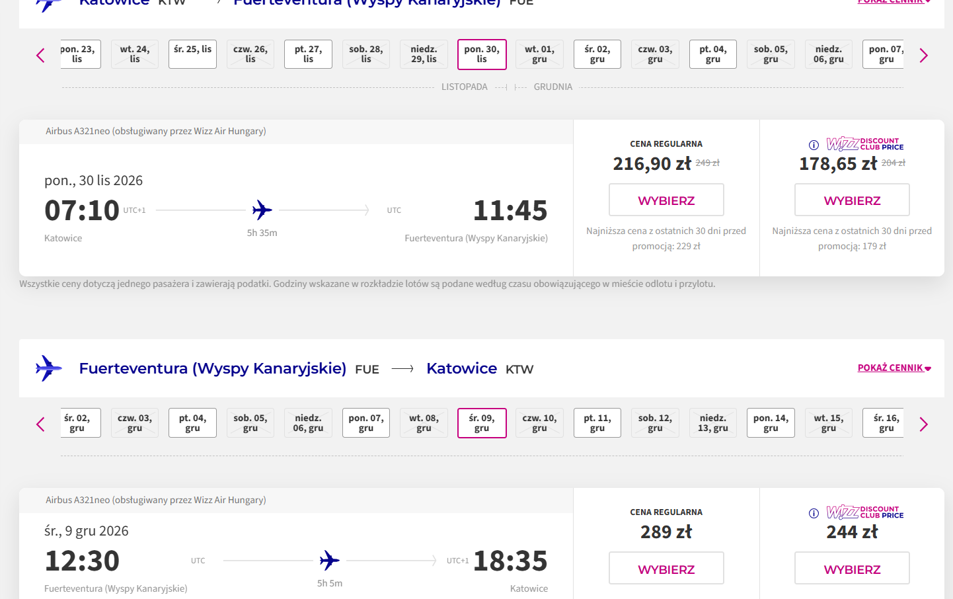Select return date pon. 07, gru

(366, 423)
